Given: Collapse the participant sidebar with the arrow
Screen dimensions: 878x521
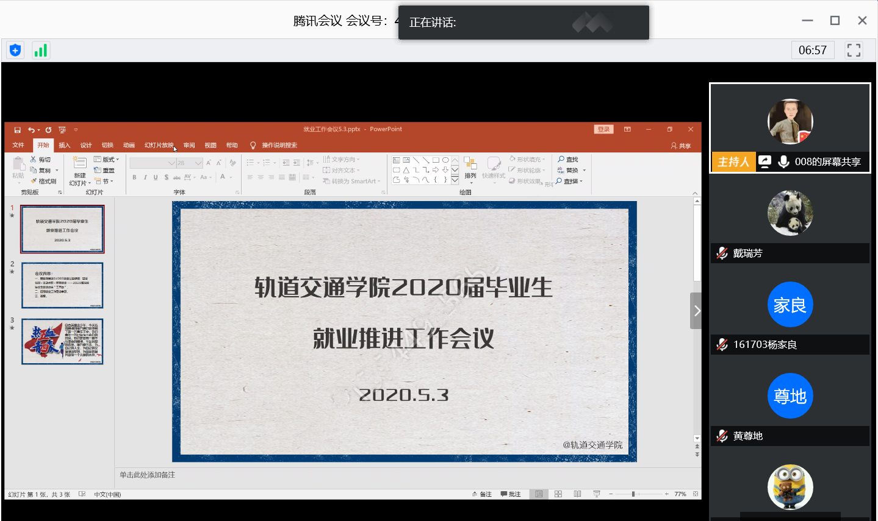Looking at the screenshot, I should 696,311.
